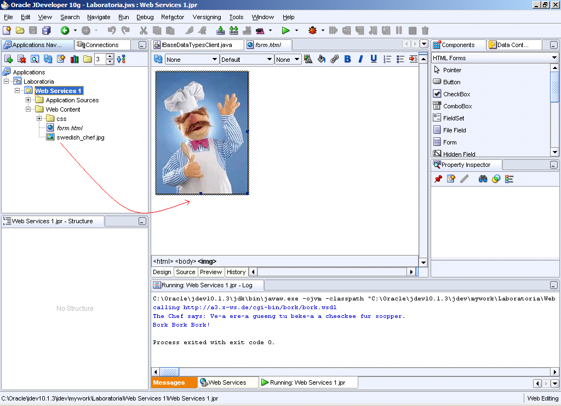561x406 pixels.
Task: Expand the css folder node
Action: (x=39, y=118)
